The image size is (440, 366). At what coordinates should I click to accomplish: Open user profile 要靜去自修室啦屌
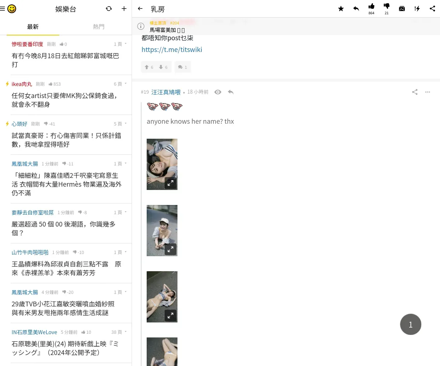(x=33, y=212)
